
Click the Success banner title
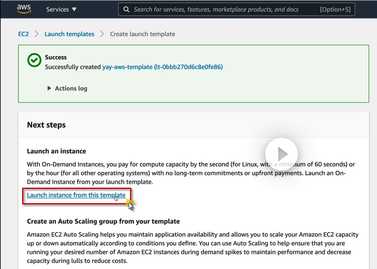tap(56, 57)
